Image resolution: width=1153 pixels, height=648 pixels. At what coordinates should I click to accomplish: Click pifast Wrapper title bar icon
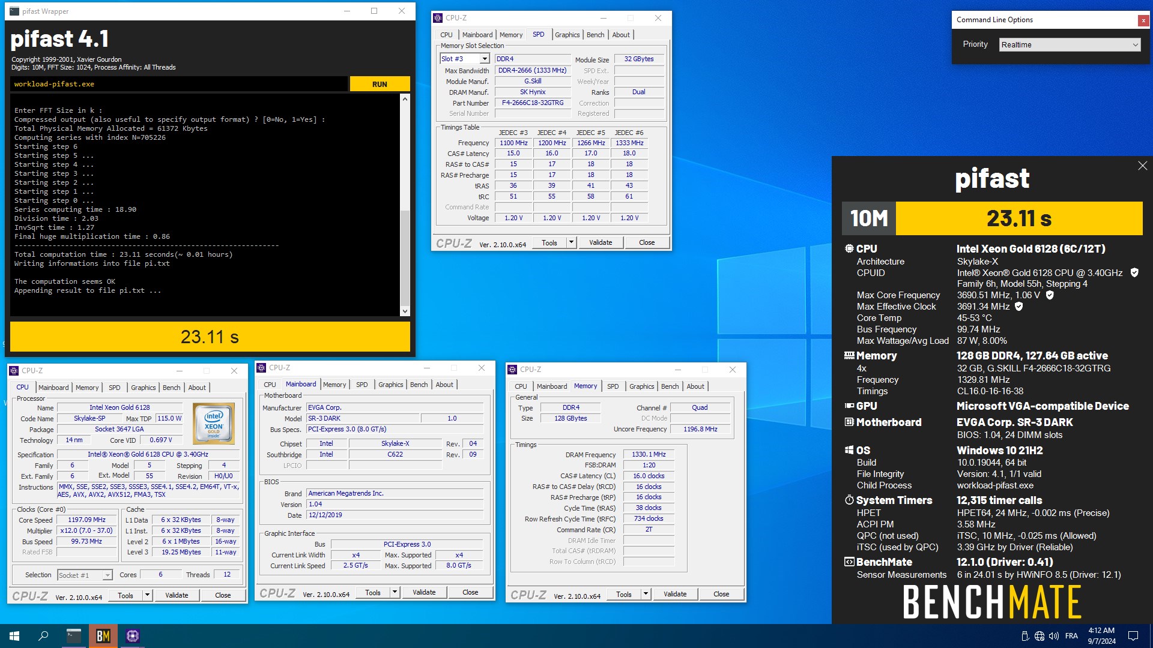[14, 11]
